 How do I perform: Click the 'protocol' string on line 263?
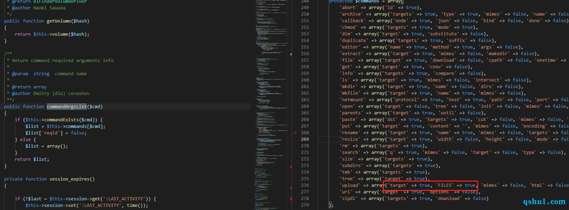(x=406, y=100)
